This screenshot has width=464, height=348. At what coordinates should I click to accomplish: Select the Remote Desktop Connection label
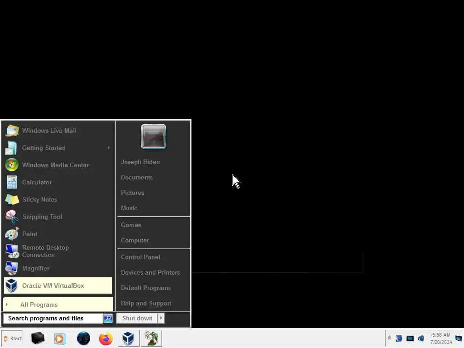[45, 251]
